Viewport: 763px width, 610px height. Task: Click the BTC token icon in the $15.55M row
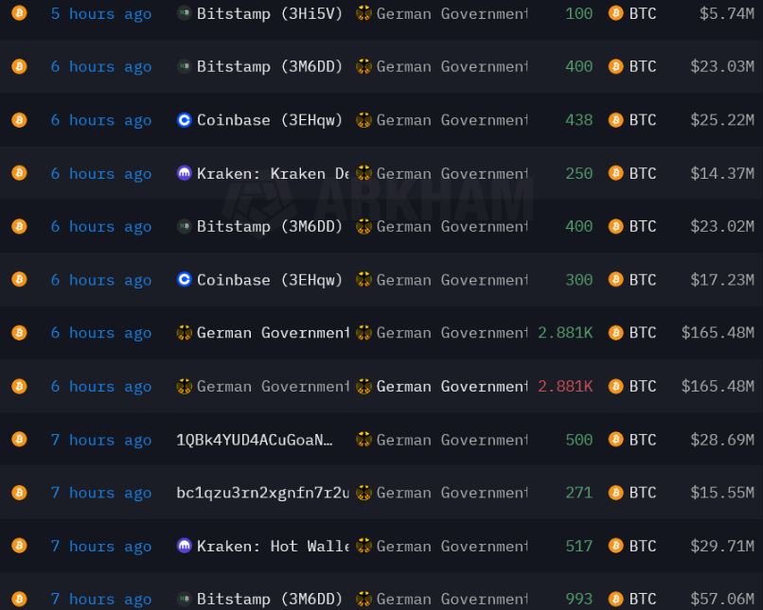coord(615,493)
